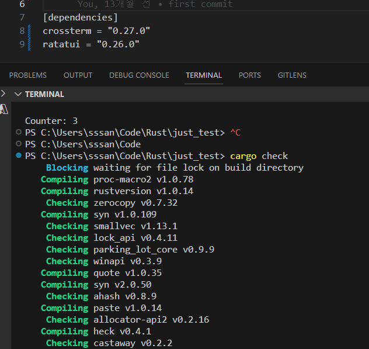This screenshot has height=349, width=369.
Task: Click line number 8 in the gutter
Action: pyautogui.click(x=22, y=30)
